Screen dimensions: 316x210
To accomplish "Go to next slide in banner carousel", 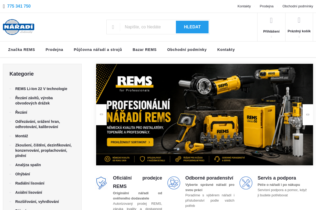I will click(308, 114).
